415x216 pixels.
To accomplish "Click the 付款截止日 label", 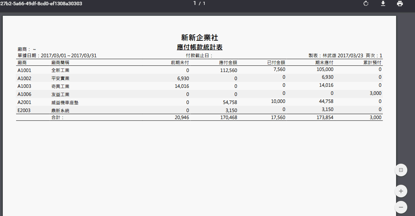I will tap(199, 56).
